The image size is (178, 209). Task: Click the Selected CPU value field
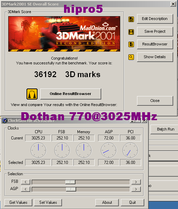coord(38,163)
